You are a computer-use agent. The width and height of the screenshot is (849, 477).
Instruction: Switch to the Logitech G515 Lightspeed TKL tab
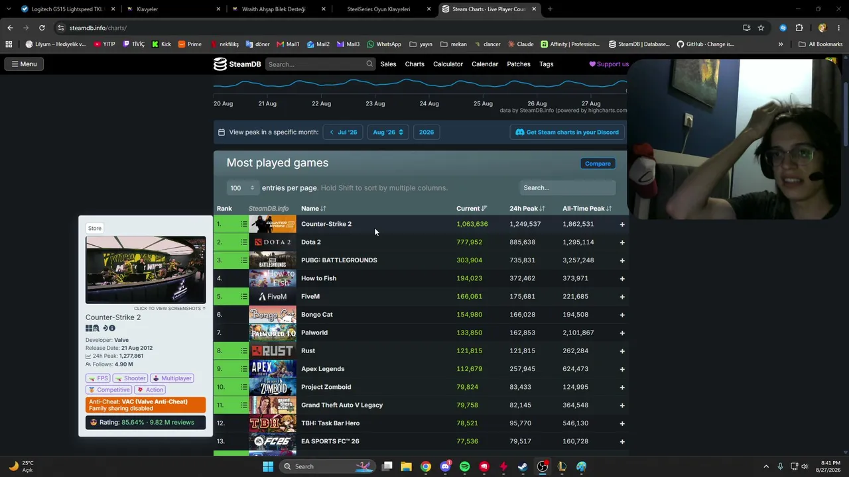point(68,9)
